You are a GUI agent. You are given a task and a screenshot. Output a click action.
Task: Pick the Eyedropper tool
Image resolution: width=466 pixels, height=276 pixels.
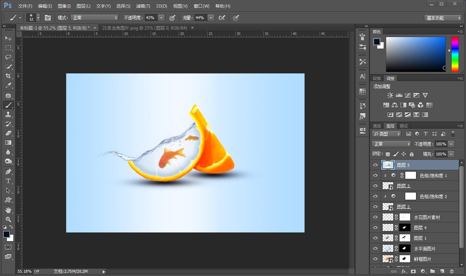coord(8,85)
